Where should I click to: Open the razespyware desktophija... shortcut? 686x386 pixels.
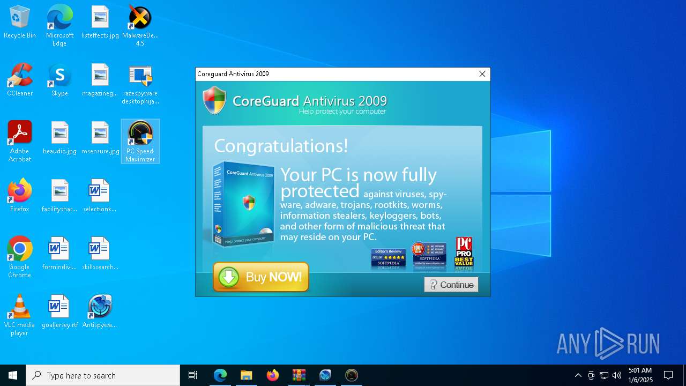click(x=140, y=84)
